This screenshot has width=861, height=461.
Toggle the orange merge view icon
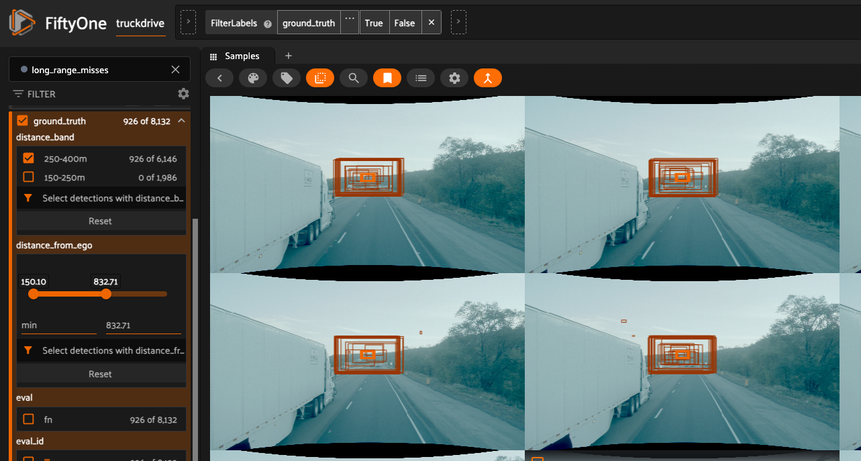click(x=488, y=79)
